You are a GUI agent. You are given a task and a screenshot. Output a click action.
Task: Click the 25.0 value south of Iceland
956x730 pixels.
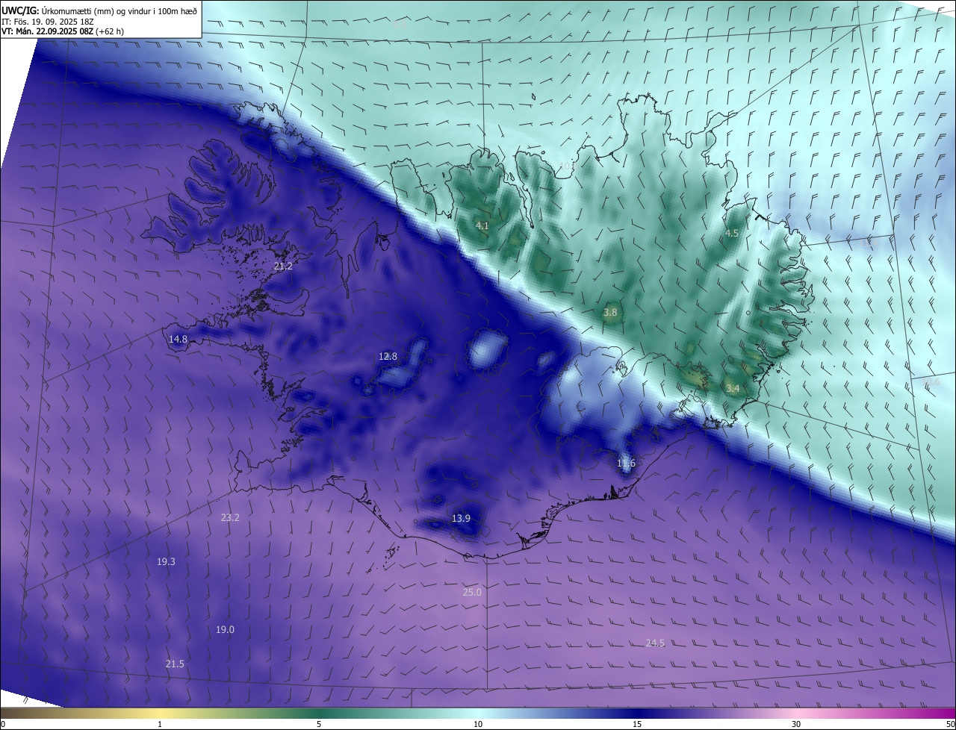(x=472, y=593)
